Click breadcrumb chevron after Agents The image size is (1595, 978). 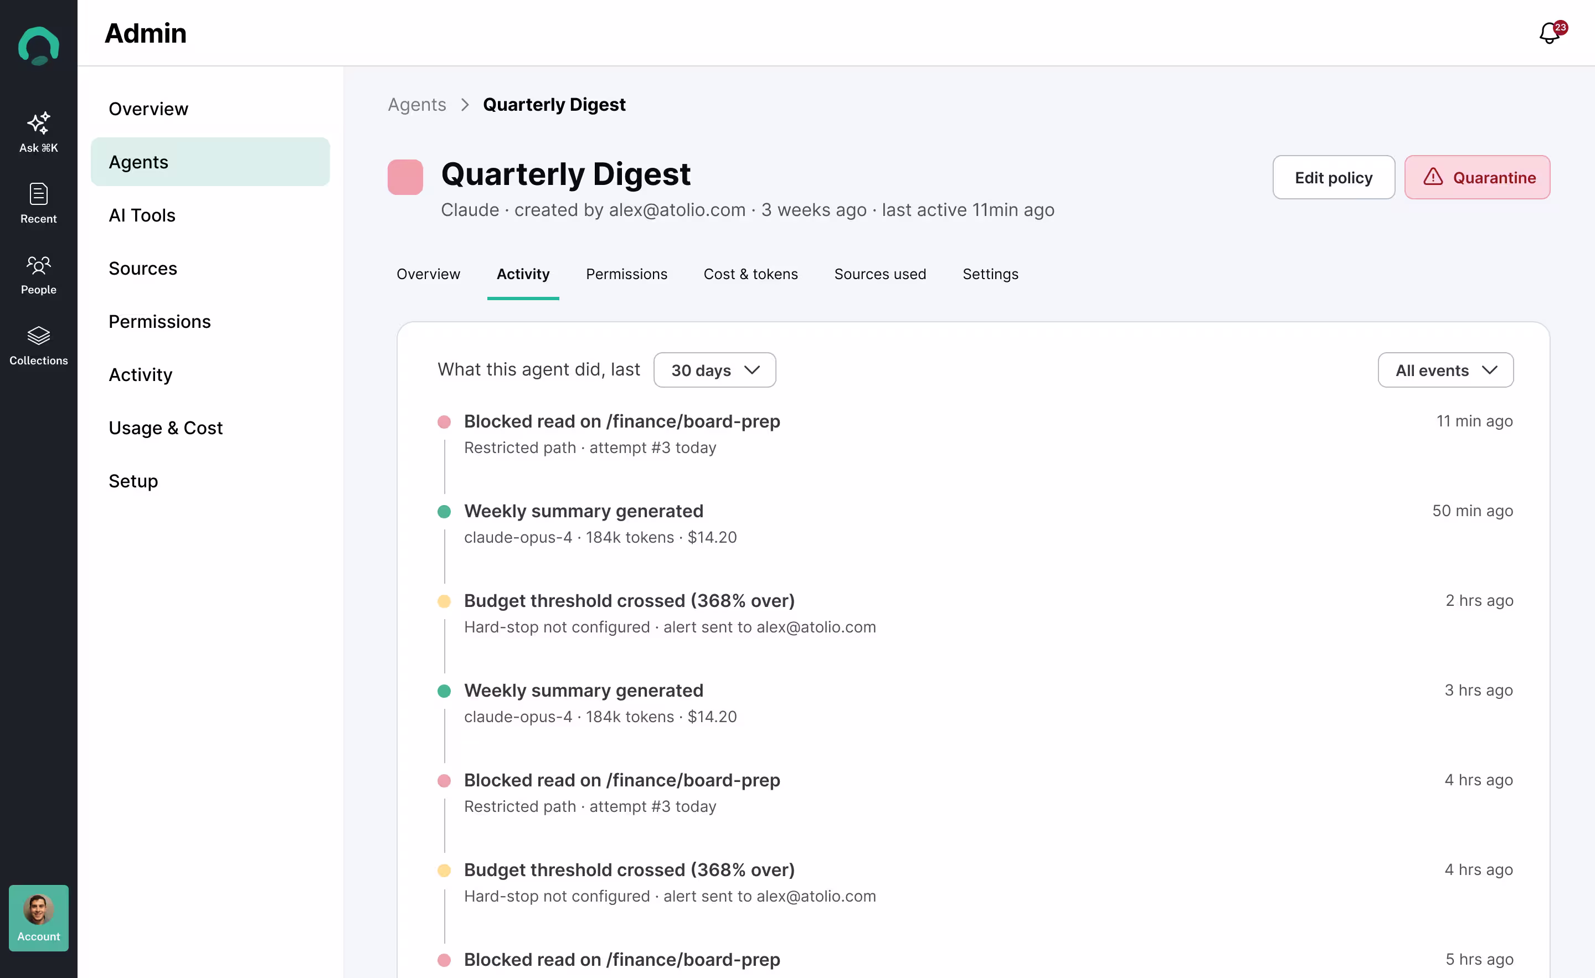465,105
